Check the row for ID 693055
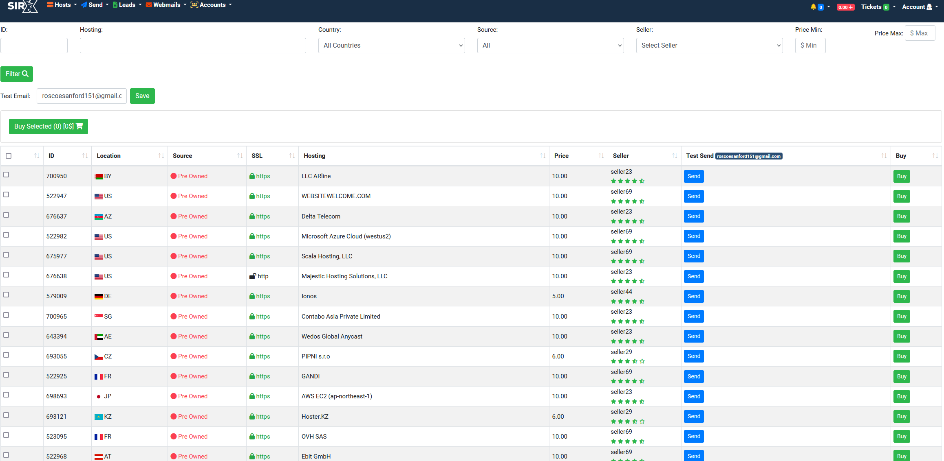 pyautogui.click(x=6, y=355)
